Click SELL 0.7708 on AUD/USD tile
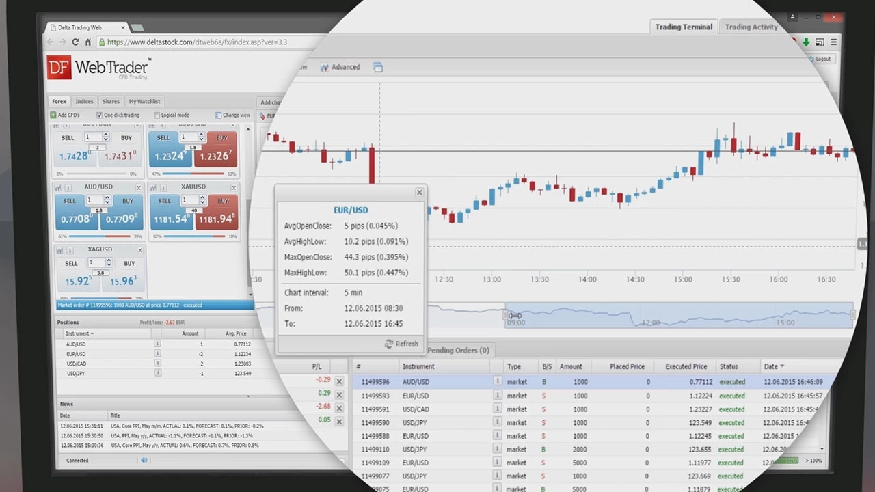 [77, 213]
